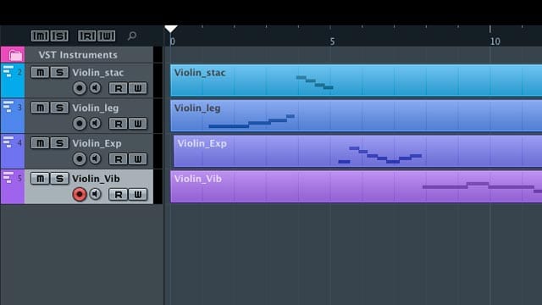The height and width of the screenshot is (305, 542).
Task: Mute the Violin_Exp track
Action: coord(40,143)
